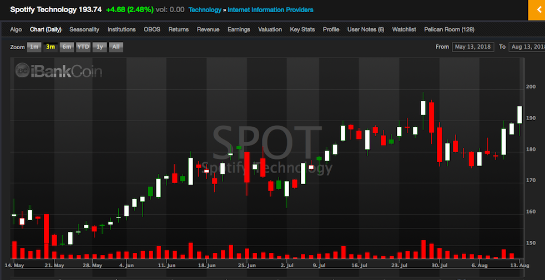This screenshot has width=545, height=280.
Task: Set zoom to 1m
Action: [x=34, y=47]
